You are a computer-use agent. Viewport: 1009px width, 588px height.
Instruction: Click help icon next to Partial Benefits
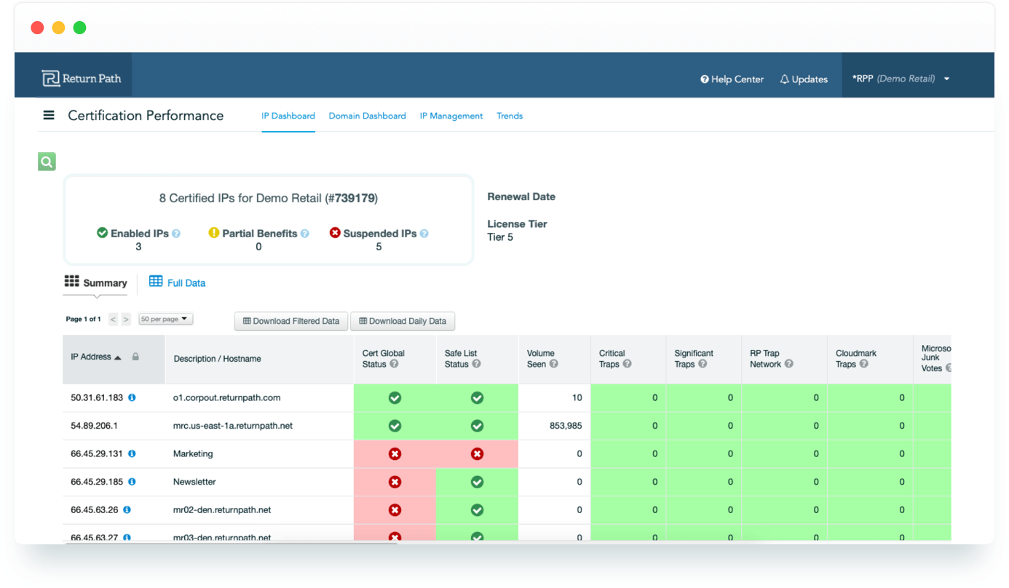point(305,234)
